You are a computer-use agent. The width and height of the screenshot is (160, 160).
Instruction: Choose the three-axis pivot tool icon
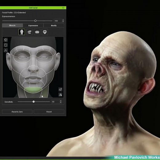(6, 50)
